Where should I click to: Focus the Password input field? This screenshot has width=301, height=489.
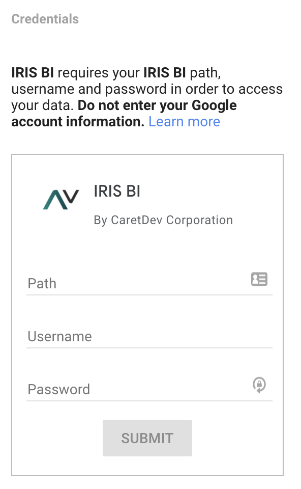pyautogui.click(x=149, y=389)
